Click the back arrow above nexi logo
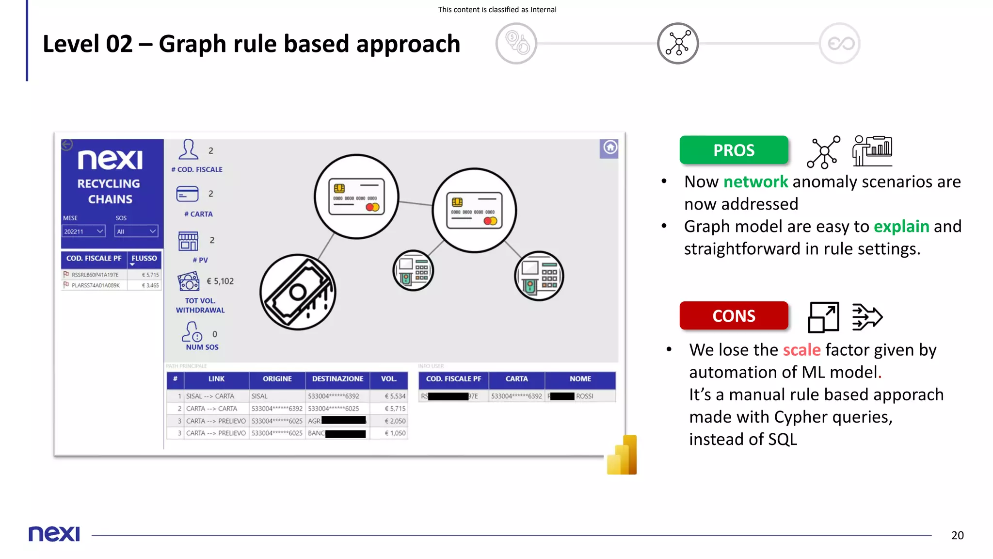Viewport: 993px width, 559px height. (67, 144)
